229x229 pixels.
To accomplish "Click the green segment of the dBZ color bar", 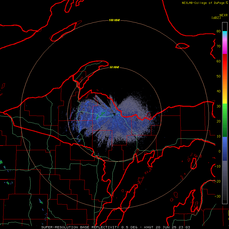I will (x=225, y=120).
